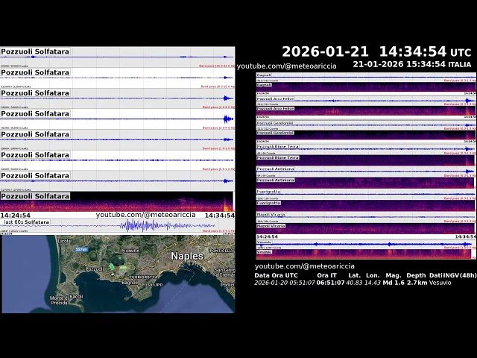477x358 pixels.
Task: Select the Licola label on the map
Action: 65,241
